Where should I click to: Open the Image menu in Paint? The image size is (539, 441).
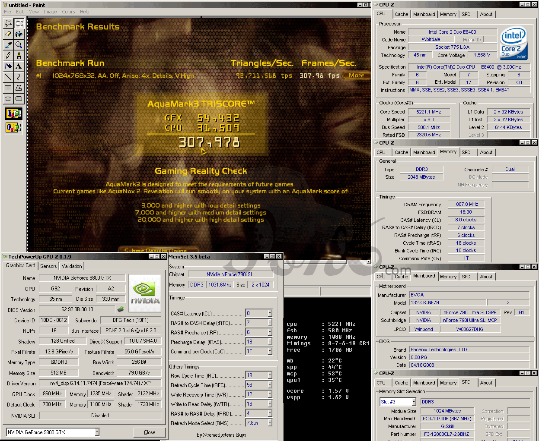pyautogui.click(x=50, y=12)
